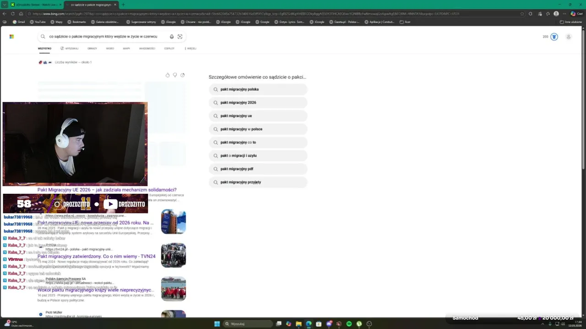Search suggestion 'pakt o migracji i azylu'
Viewport: 586px width, 329px height.
258,156
